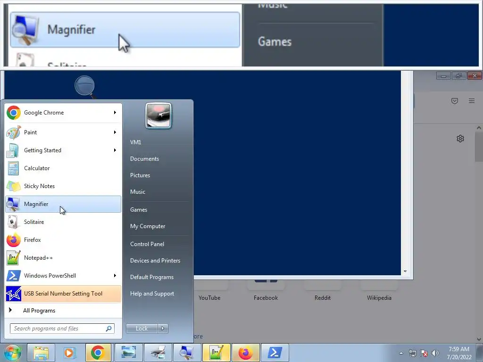This screenshot has width=483, height=362.
Task: Open the YouTube shortcut in Firefox
Action: pos(209,298)
